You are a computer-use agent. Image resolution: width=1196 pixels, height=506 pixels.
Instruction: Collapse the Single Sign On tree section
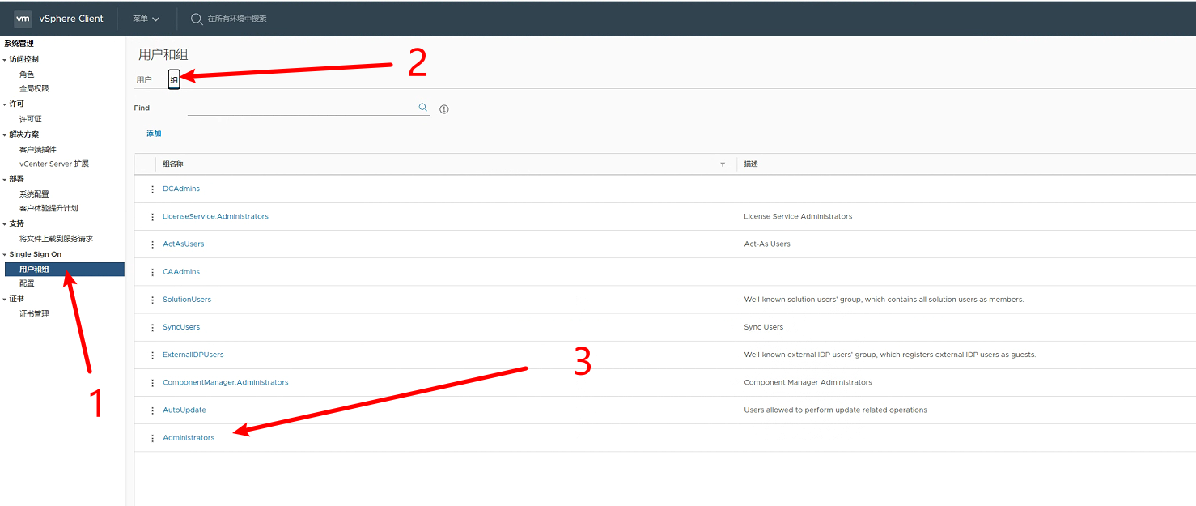[5, 255]
